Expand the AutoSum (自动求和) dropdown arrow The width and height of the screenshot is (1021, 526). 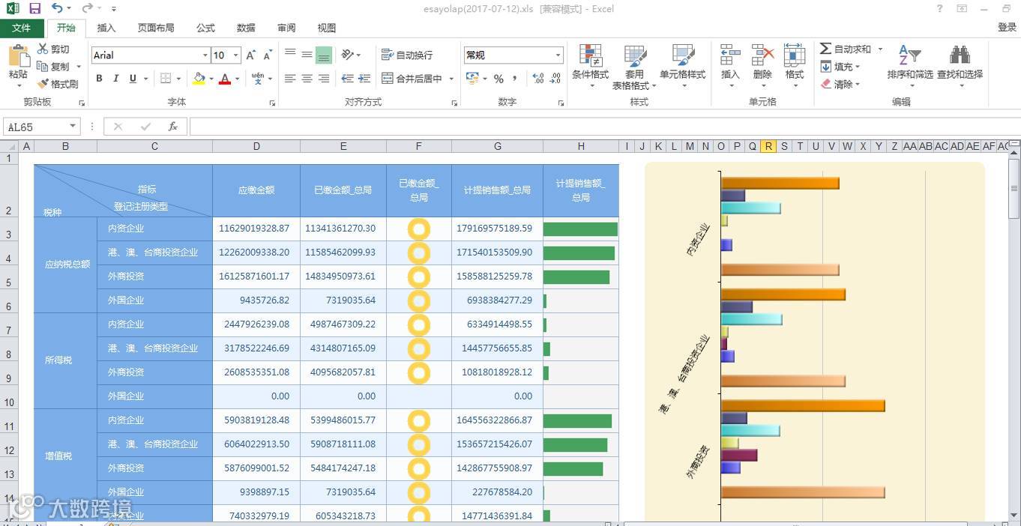click(x=880, y=49)
